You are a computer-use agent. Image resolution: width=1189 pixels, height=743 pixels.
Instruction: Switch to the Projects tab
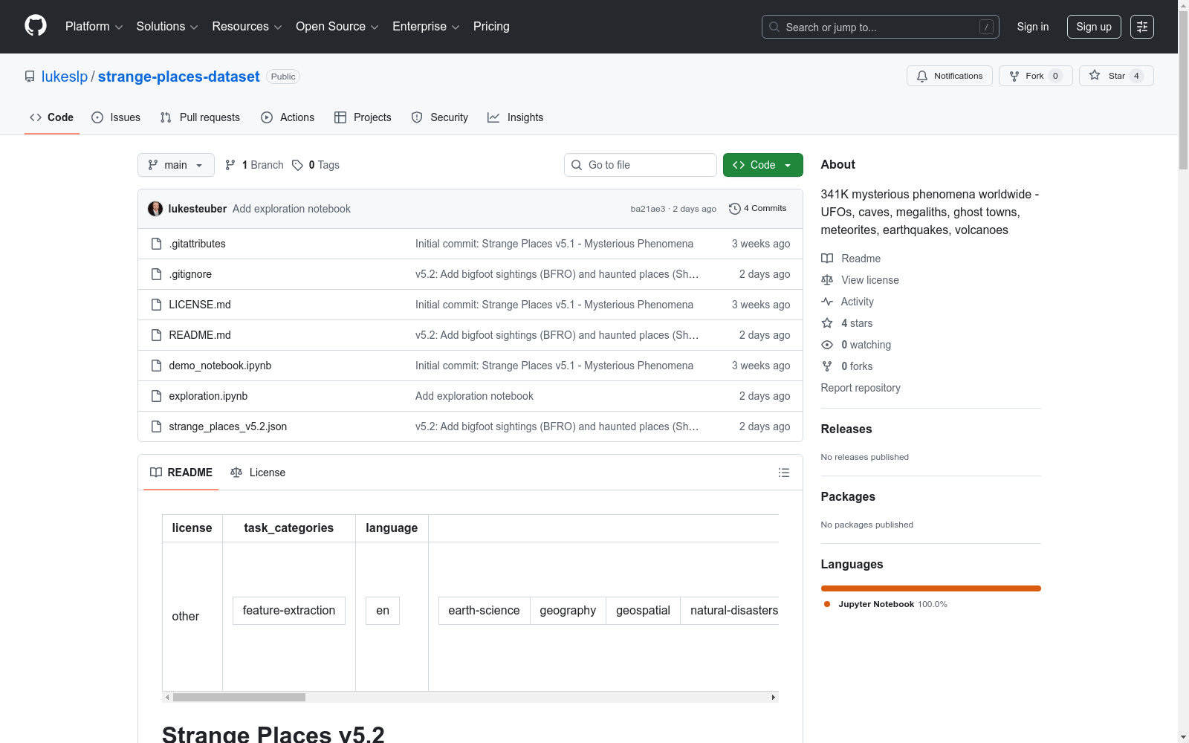point(363,117)
